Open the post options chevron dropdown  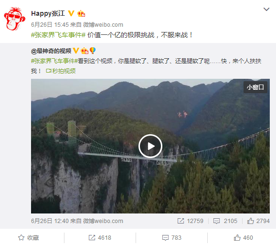[x=266, y=9]
